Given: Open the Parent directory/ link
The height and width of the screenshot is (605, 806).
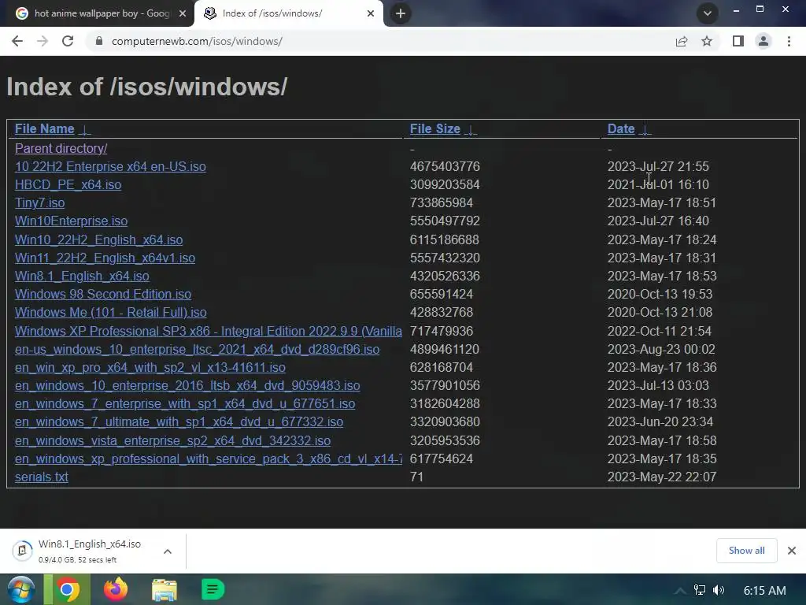Looking at the screenshot, I should pyautogui.click(x=61, y=148).
